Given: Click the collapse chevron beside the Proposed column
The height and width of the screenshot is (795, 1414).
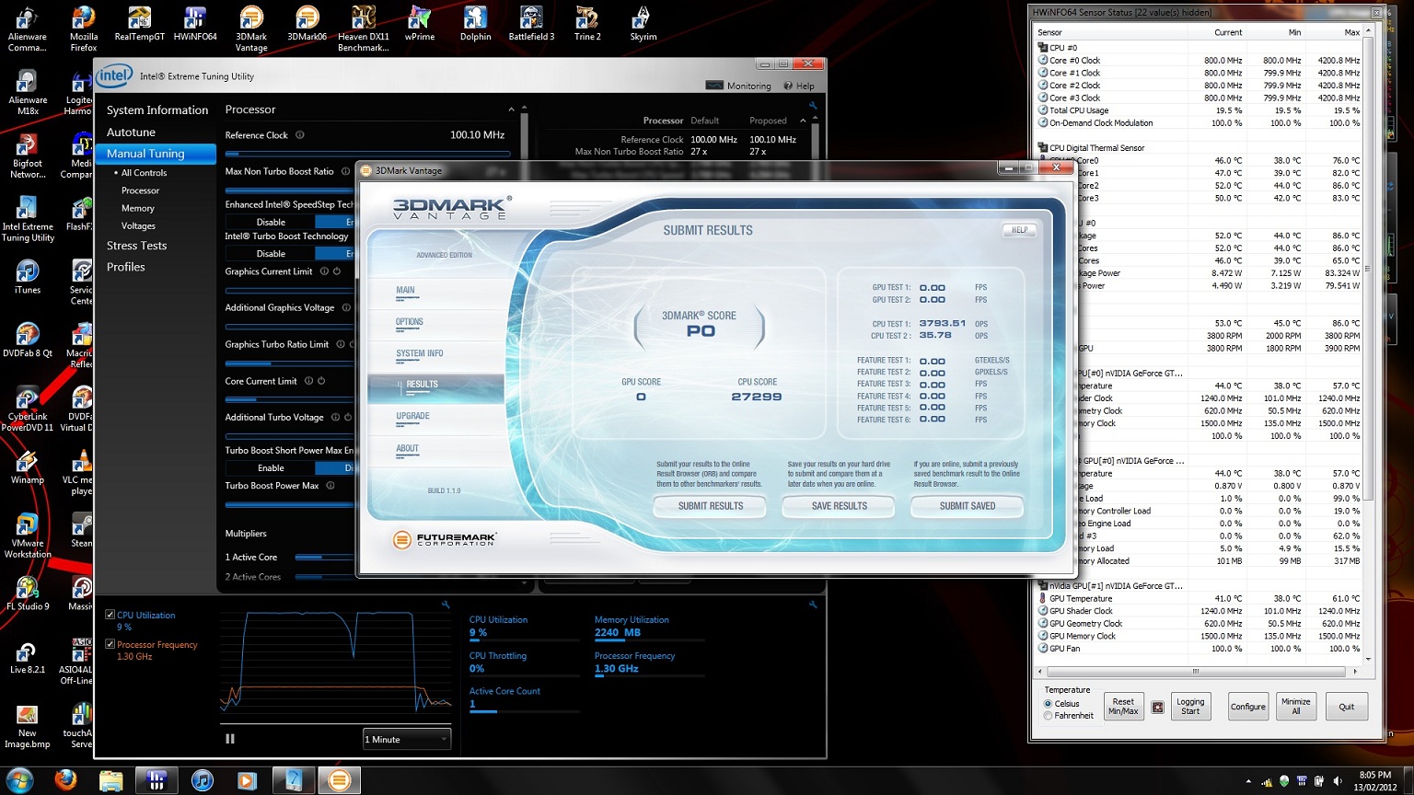Looking at the screenshot, I should 803,121.
